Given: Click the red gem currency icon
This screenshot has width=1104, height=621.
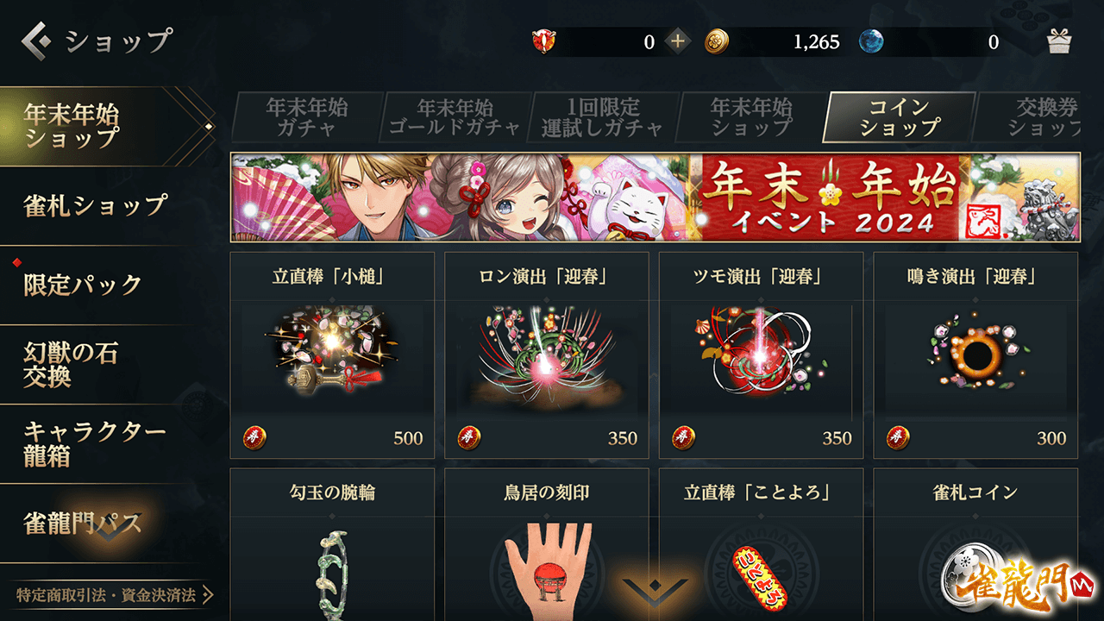Looking at the screenshot, I should pyautogui.click(x=544, y=41).
